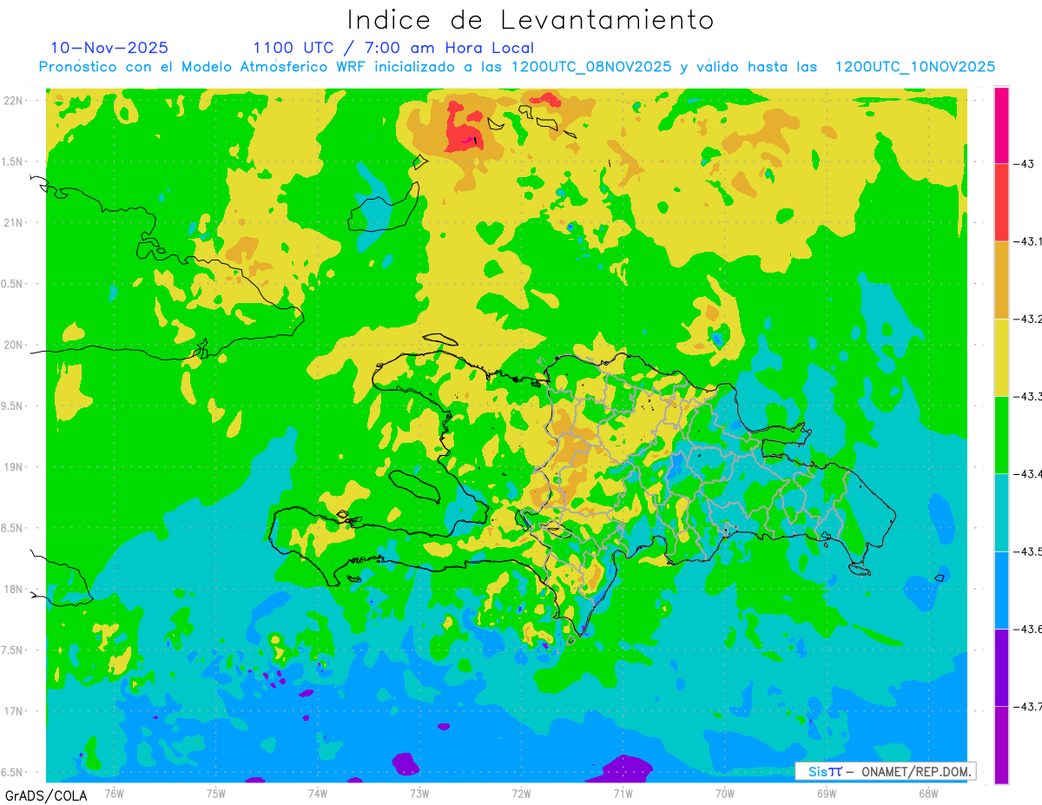Click the "22N" latitude label
The height and width of the screenshot is (805, 1042).
pos(15,100)
